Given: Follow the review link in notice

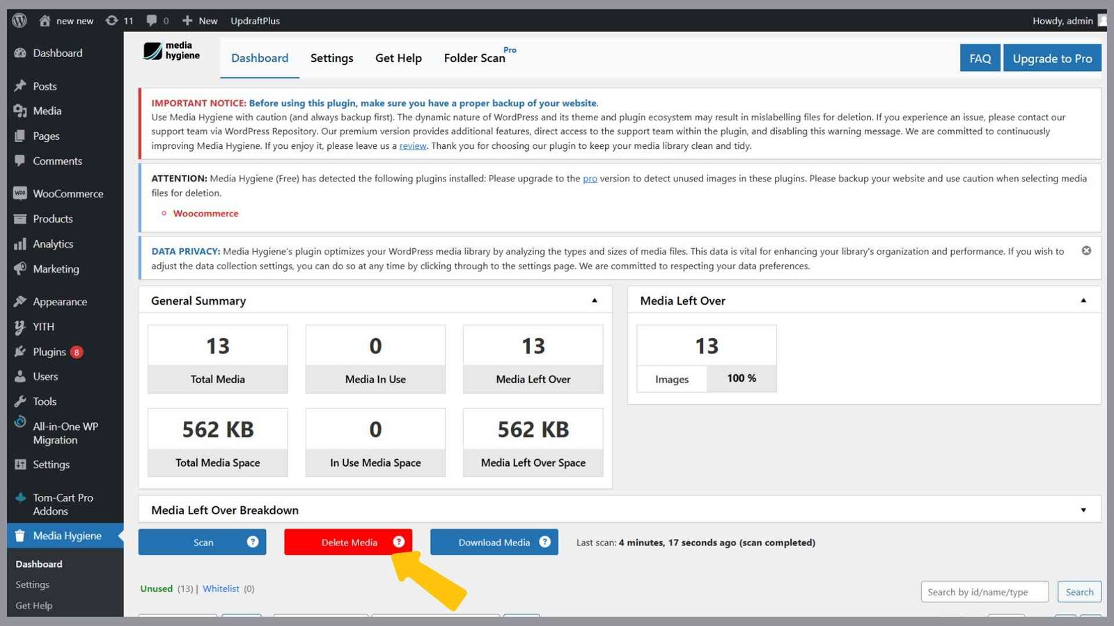Looking at the screenshot, I should [412, 145].
